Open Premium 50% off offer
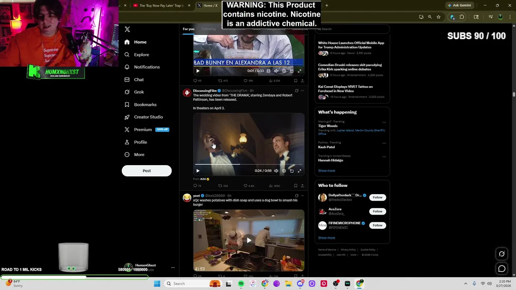This screenshot has height=290, width=516. tap(146, 130)
